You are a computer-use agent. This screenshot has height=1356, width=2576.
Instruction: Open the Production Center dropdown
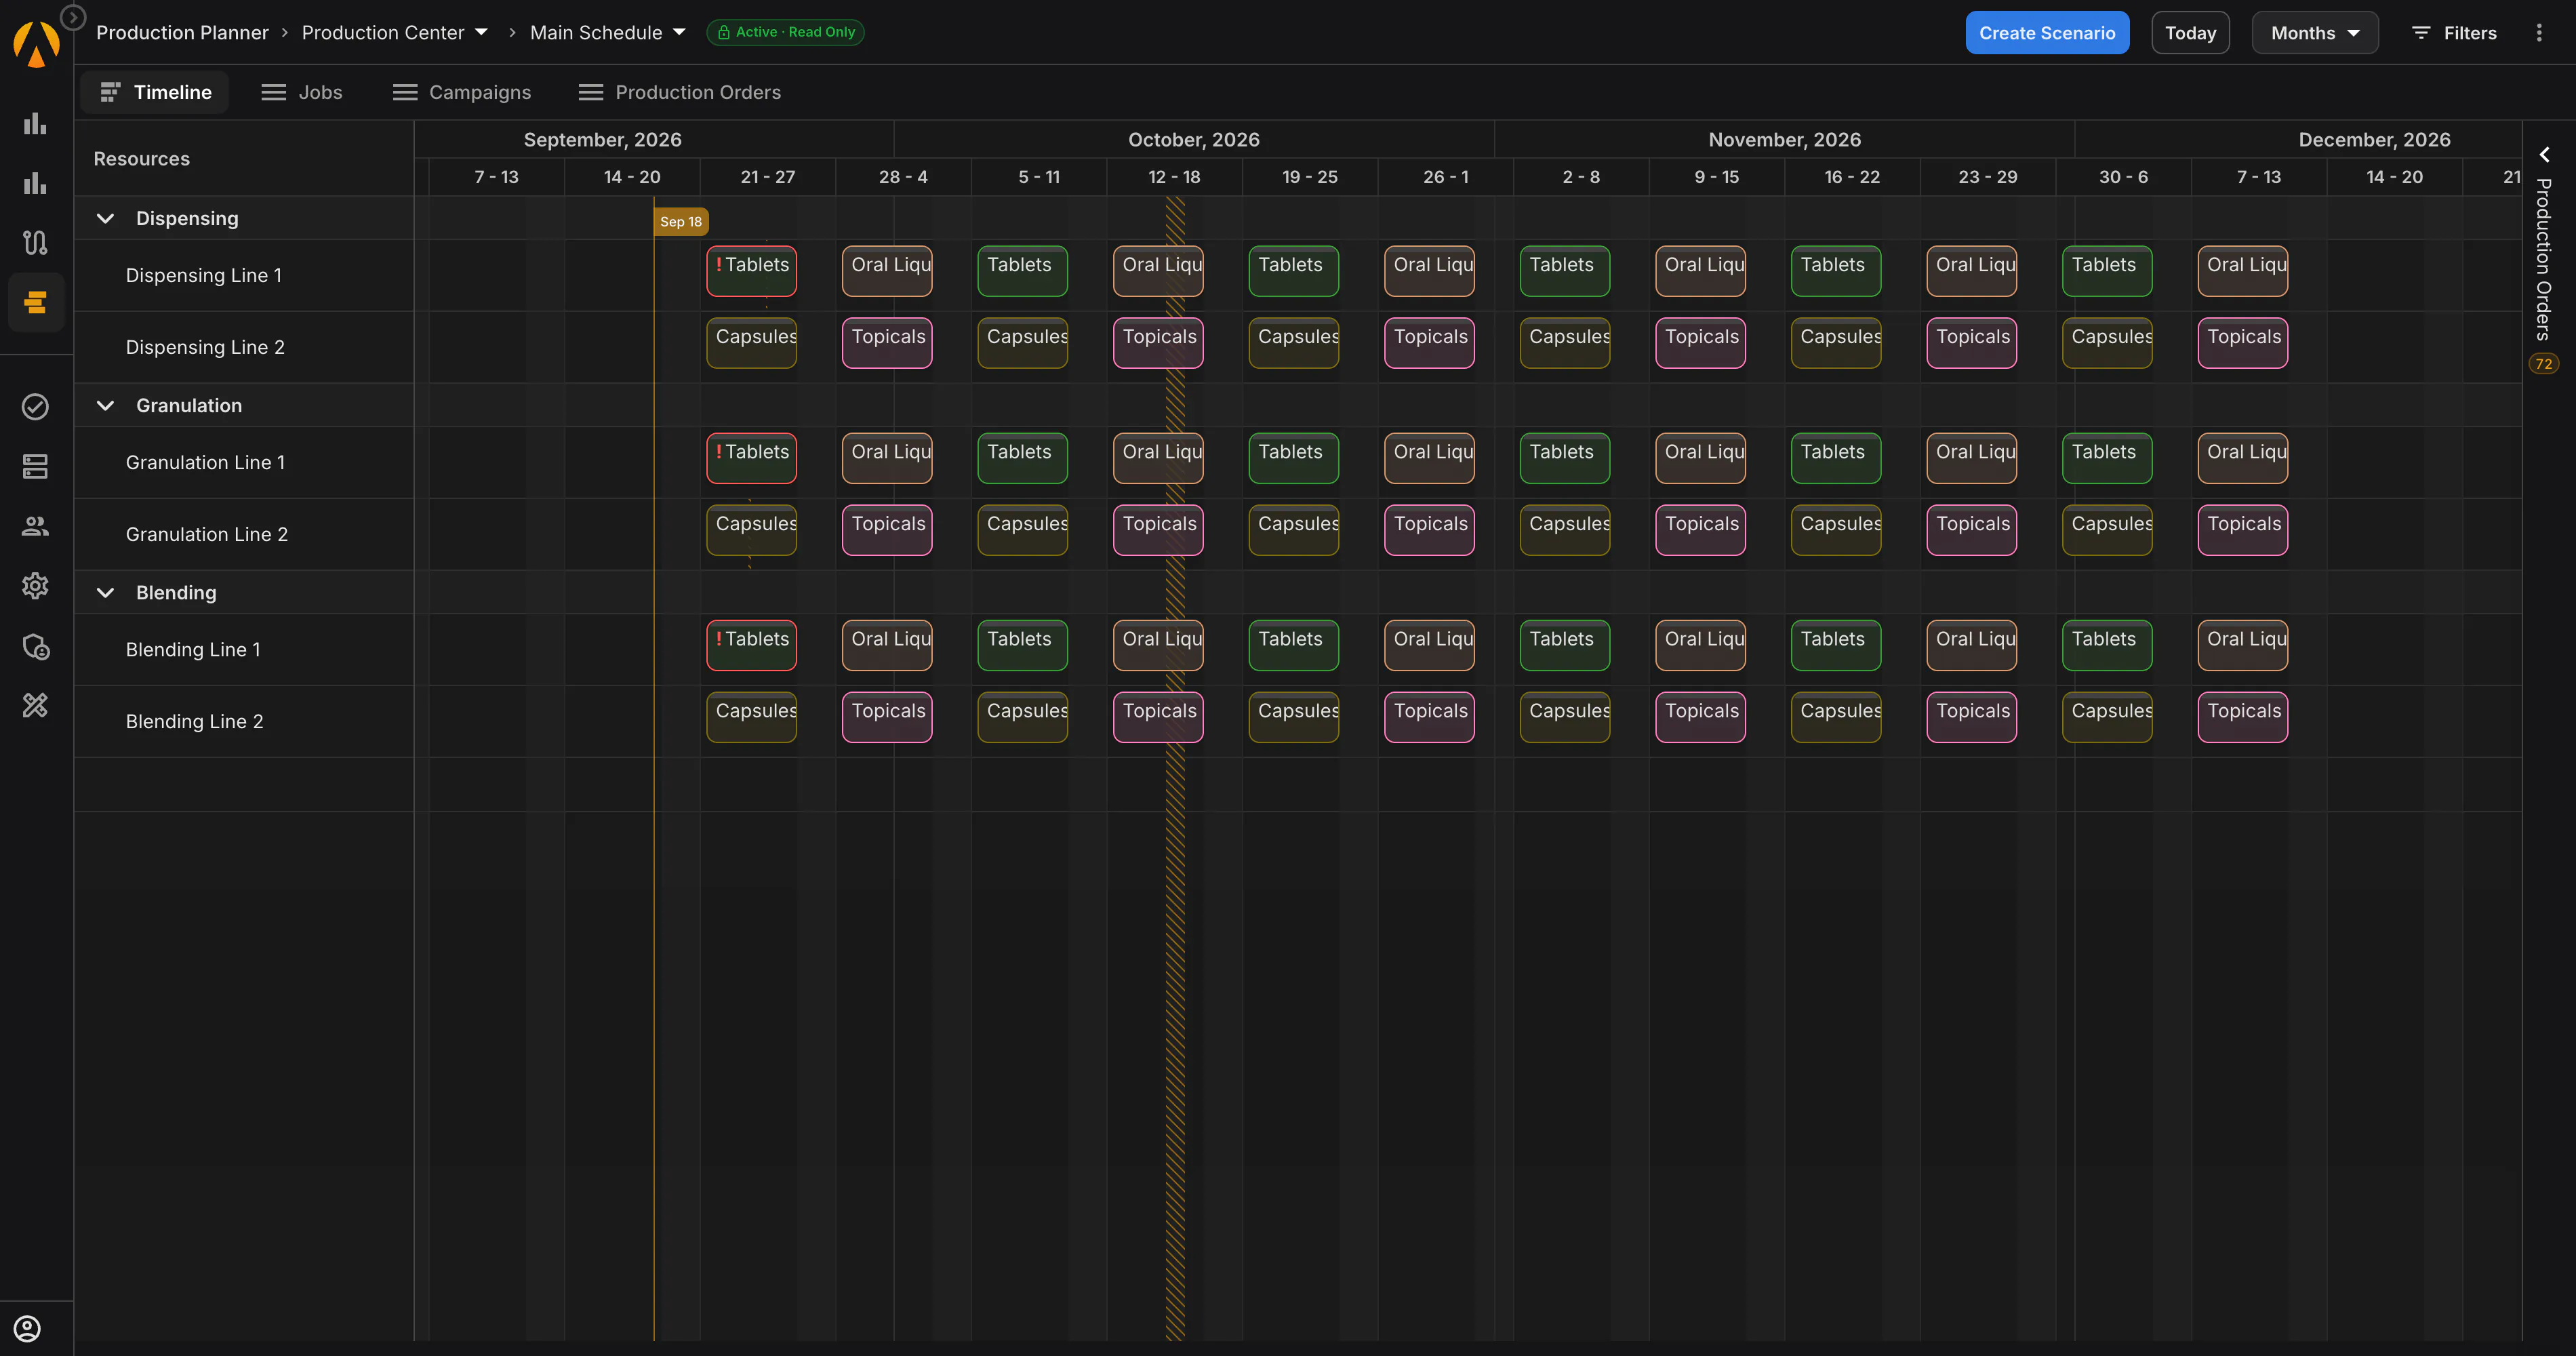click(395, 33)
